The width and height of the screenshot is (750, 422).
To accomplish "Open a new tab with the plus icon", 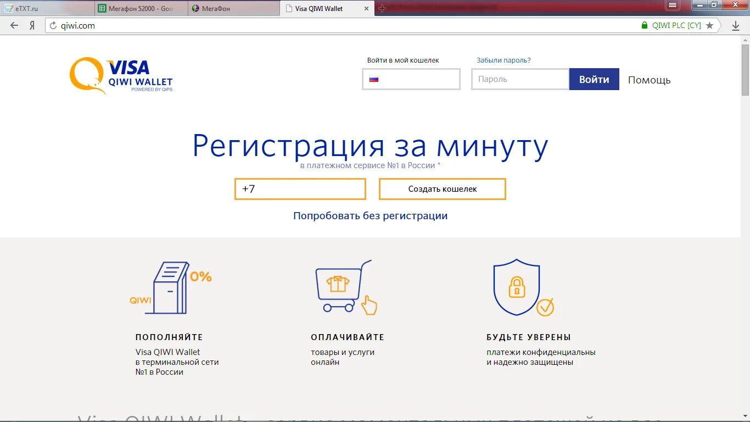I will (382, 8).
